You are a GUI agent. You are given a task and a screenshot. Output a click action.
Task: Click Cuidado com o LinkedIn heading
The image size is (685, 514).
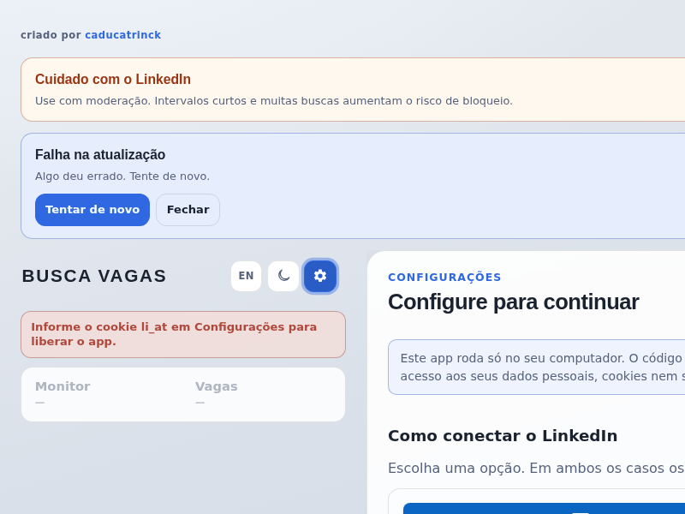tap(113, 79)
